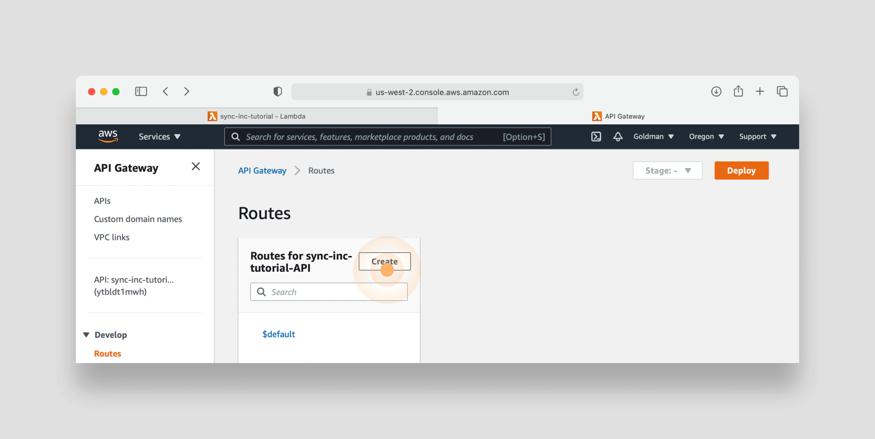The height and width of the screenshot is (439, 875).
Task: Go forward with the browser forward arrow
Action: pos(187,92)
